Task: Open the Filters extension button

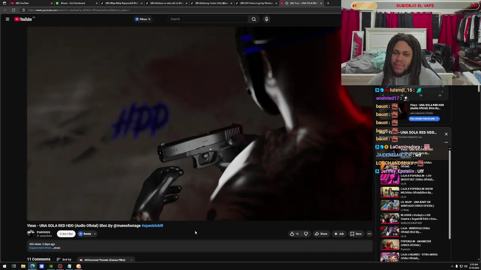Action: pyautogui.click(x=143, y=19)
